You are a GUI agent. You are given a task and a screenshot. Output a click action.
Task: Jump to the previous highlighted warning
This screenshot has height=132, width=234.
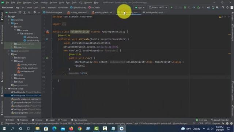point(225,17)
